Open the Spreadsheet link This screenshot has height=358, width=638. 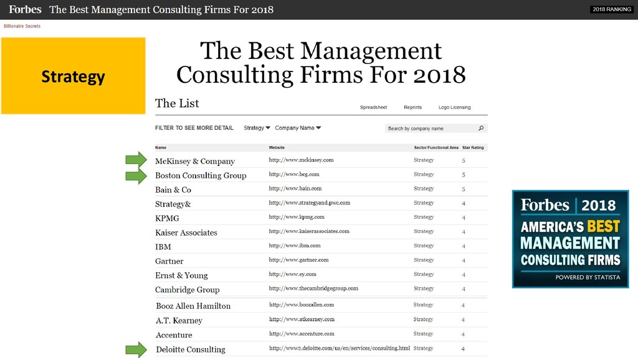373,107
